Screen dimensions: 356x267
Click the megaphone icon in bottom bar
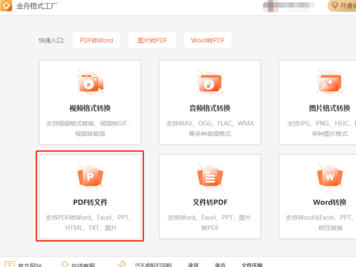(122, 264)
